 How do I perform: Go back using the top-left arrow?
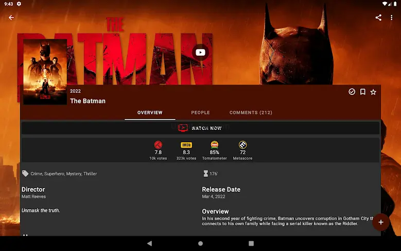[x=11, y=18]
